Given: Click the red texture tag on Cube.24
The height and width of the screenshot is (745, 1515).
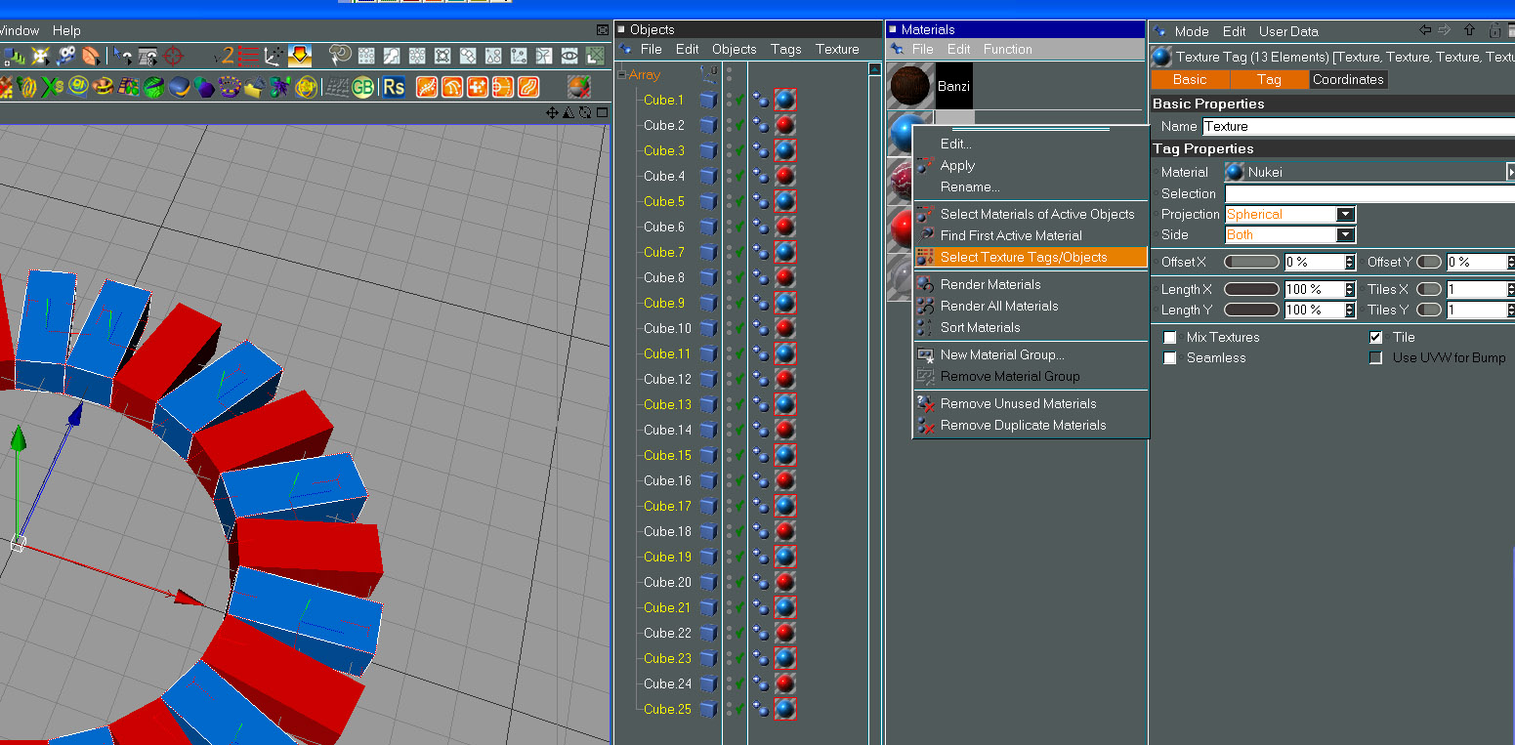Looking at the screenshot, I should coord(784,683).
